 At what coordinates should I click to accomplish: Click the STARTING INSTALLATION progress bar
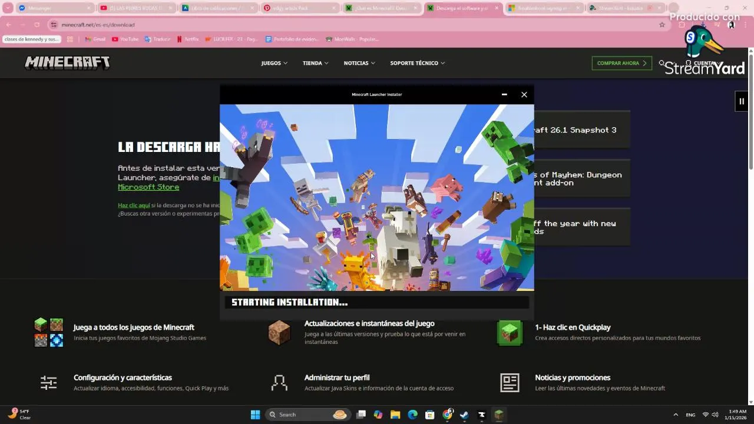tap(377, 302)
